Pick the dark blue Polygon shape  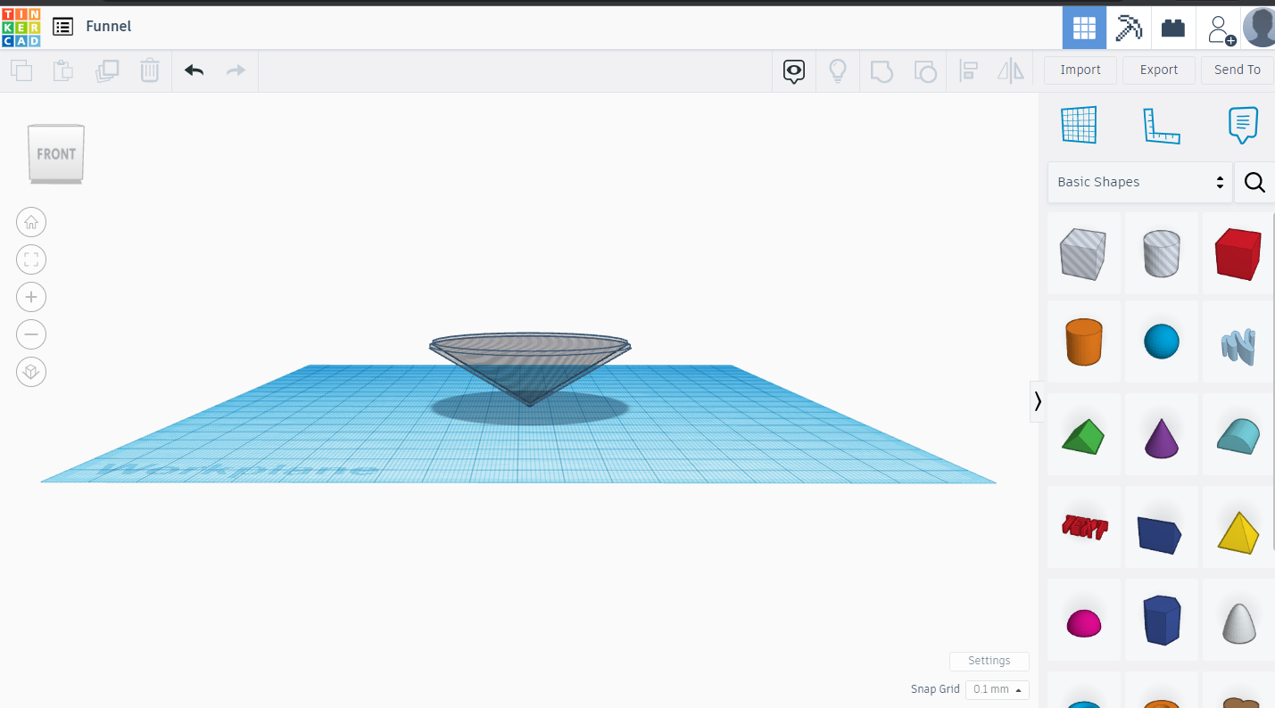point(1162,620)
